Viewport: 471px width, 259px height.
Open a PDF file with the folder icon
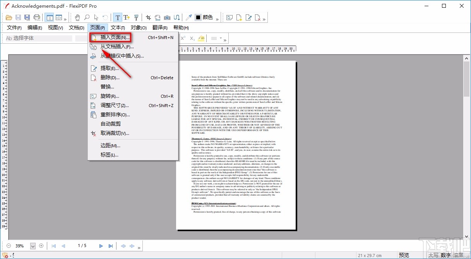tap(9, 17)
